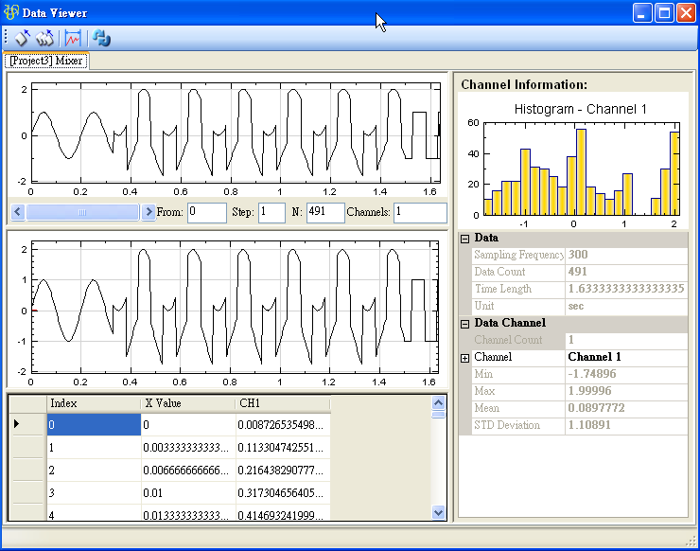Screen dimensions: 700x551
Task: Click the Channels input field
Action: click(x=420, y=213)
